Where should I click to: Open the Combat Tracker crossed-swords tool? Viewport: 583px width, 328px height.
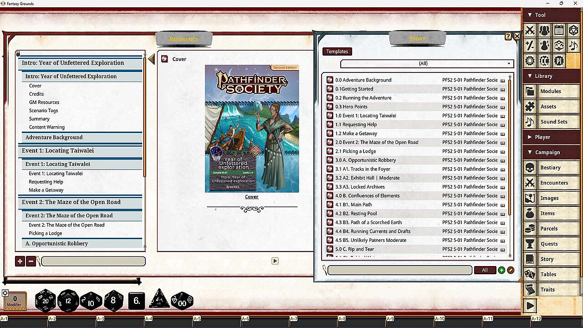[x=530, y=31]
